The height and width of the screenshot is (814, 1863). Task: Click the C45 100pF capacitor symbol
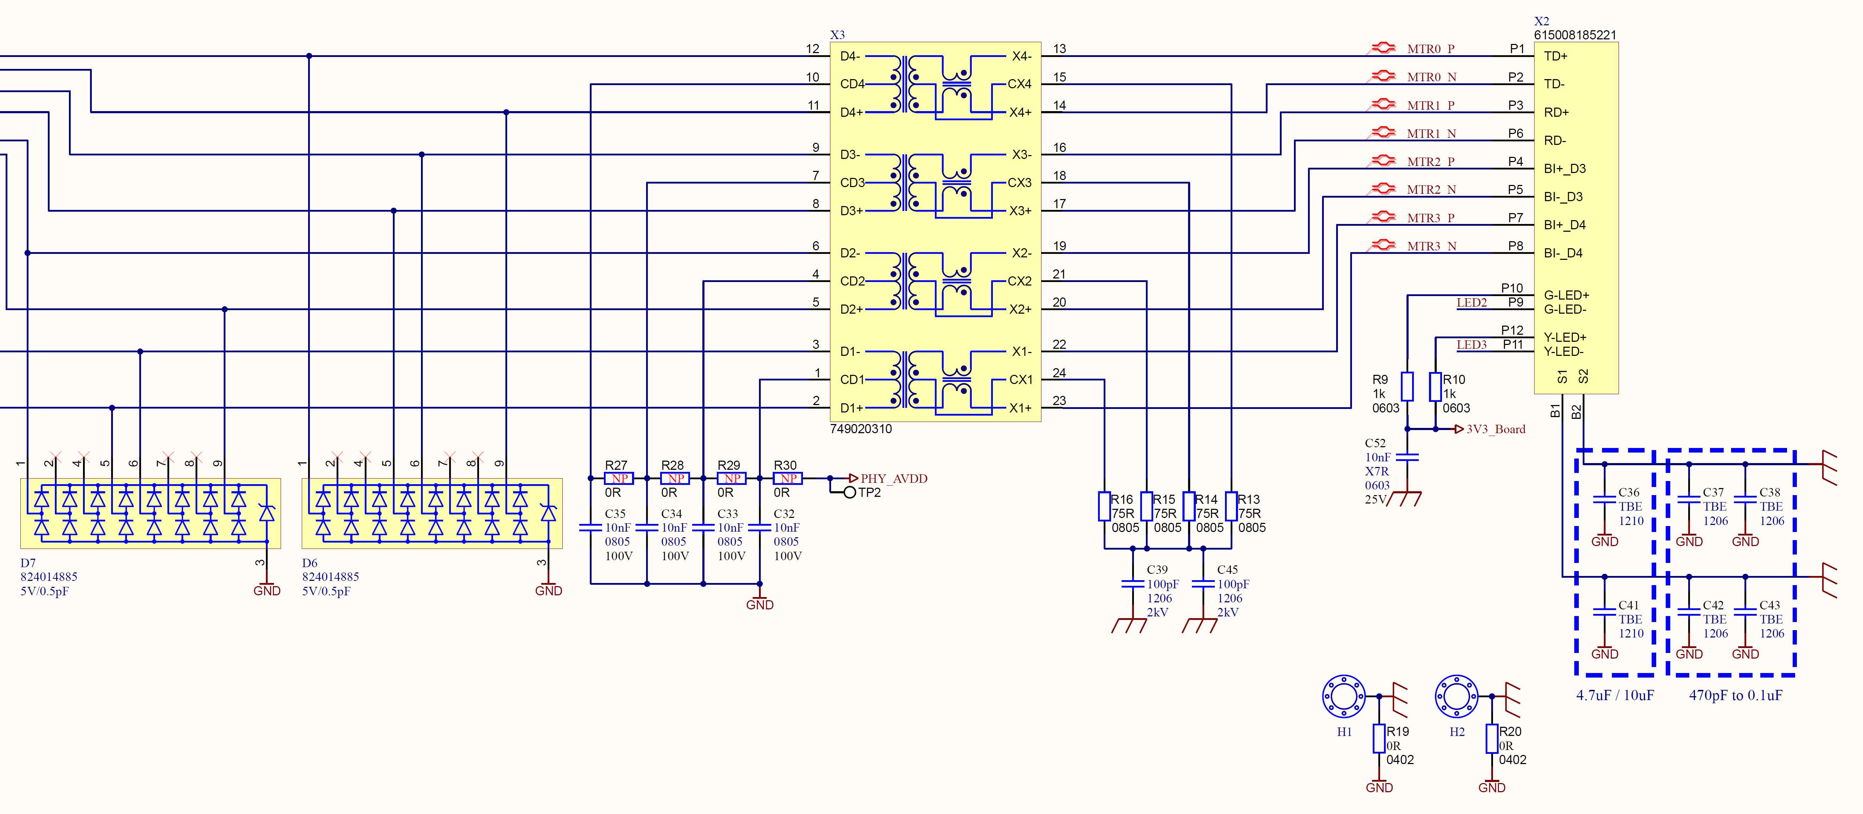point(1203,583)
